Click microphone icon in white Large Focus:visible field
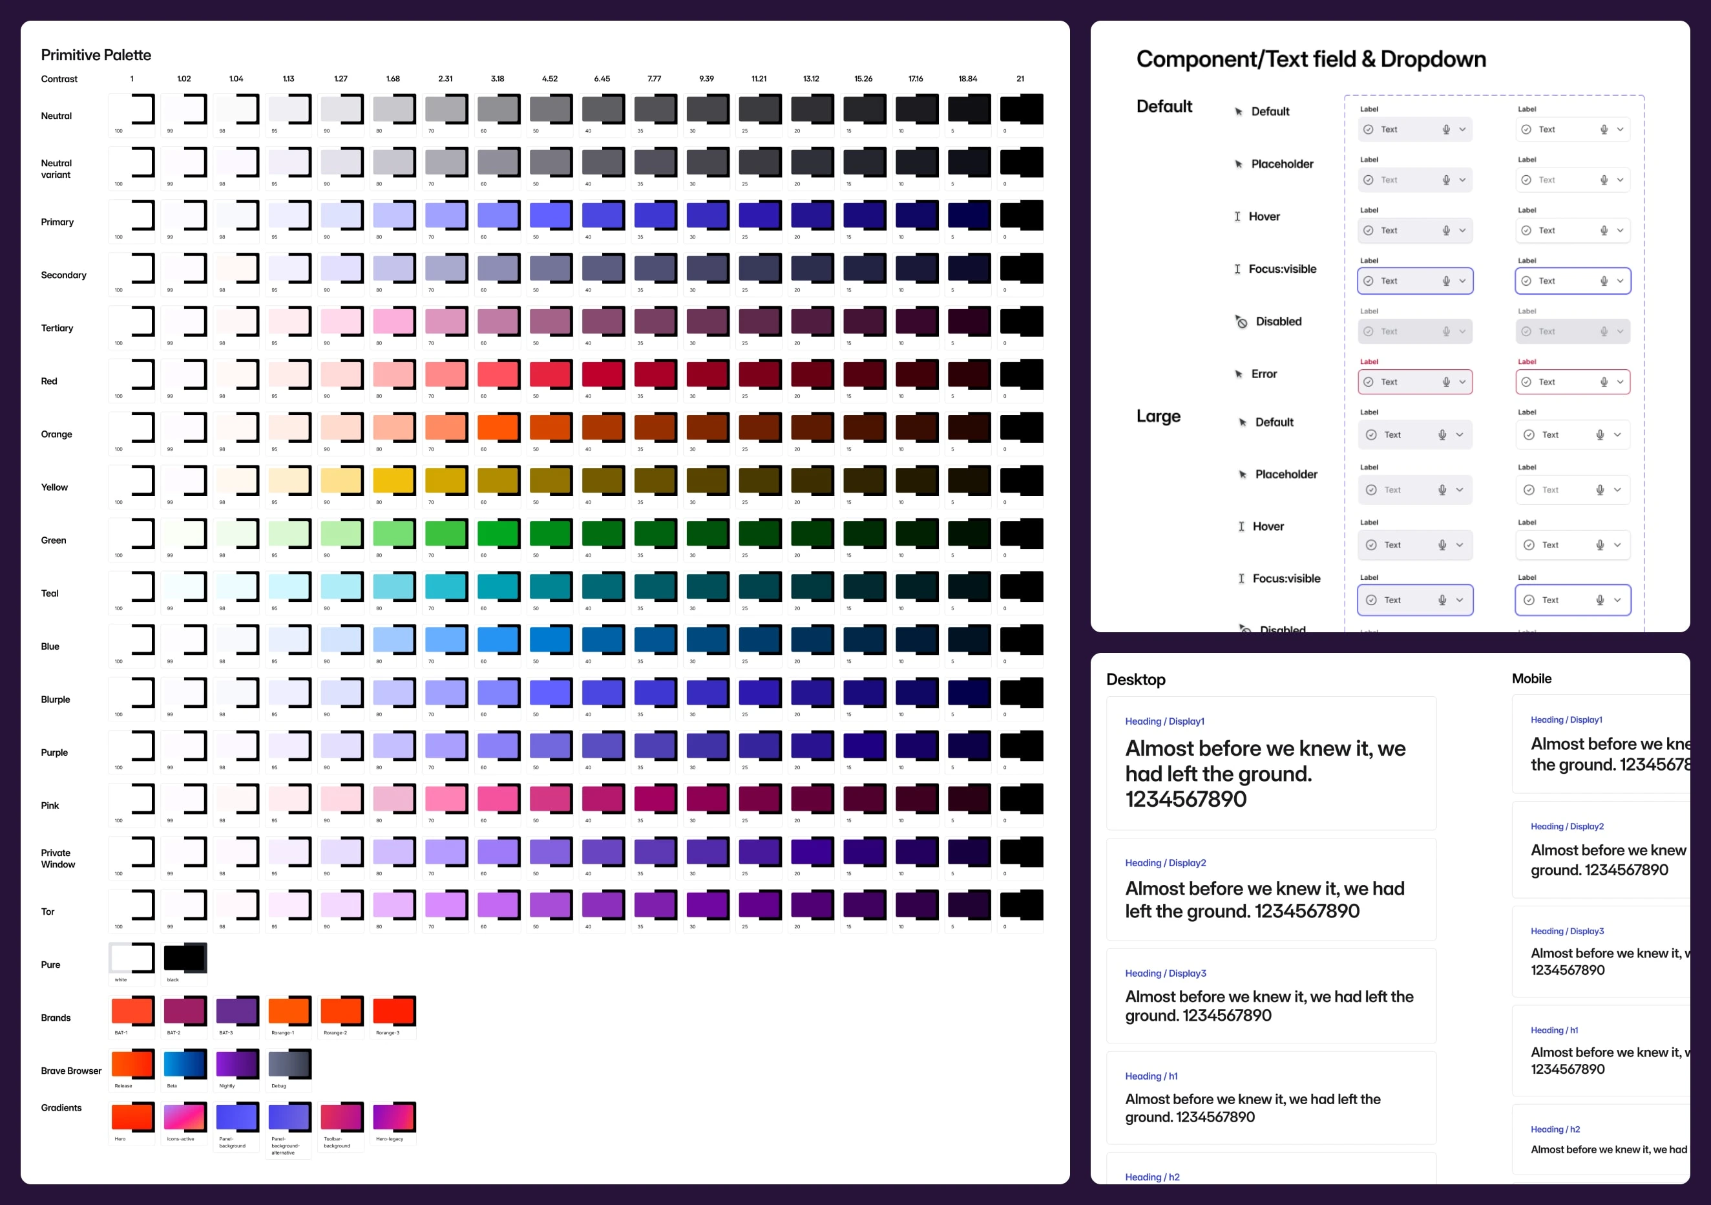The width and height of the screenshot is (1711, 1205). click(x=1600, y=601)
